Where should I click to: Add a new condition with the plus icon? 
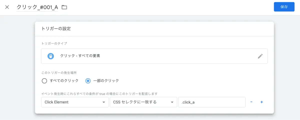[261, 102]
